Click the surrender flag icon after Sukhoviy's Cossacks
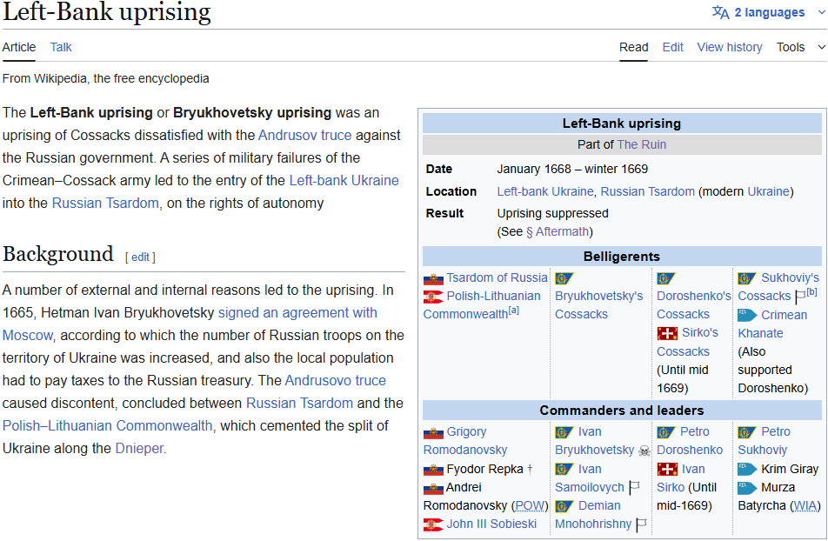 (x=799, y=297)
